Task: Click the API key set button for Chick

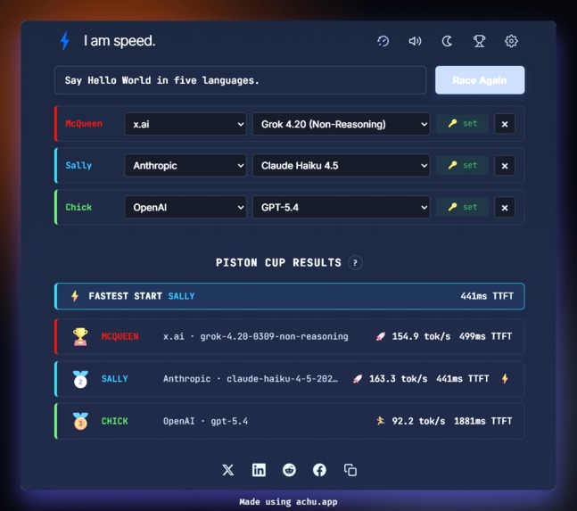Action: coord(462,207)
